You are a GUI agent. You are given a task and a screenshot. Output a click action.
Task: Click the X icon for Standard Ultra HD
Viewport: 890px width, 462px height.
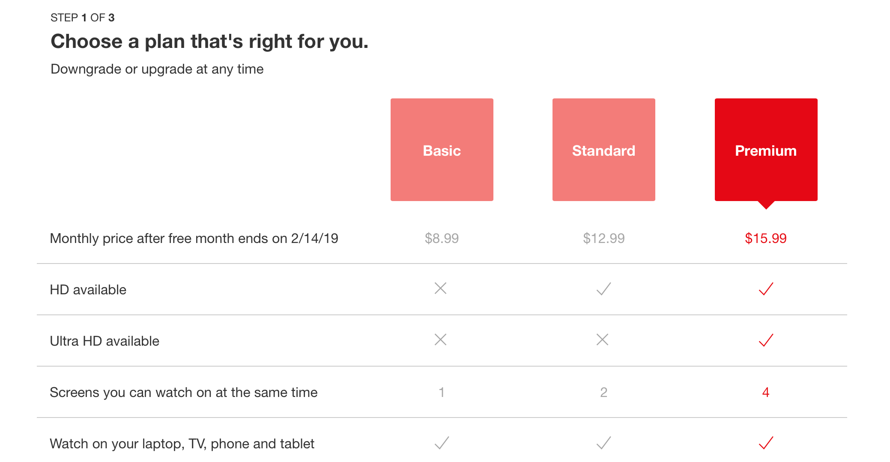(x=603, y=340)
